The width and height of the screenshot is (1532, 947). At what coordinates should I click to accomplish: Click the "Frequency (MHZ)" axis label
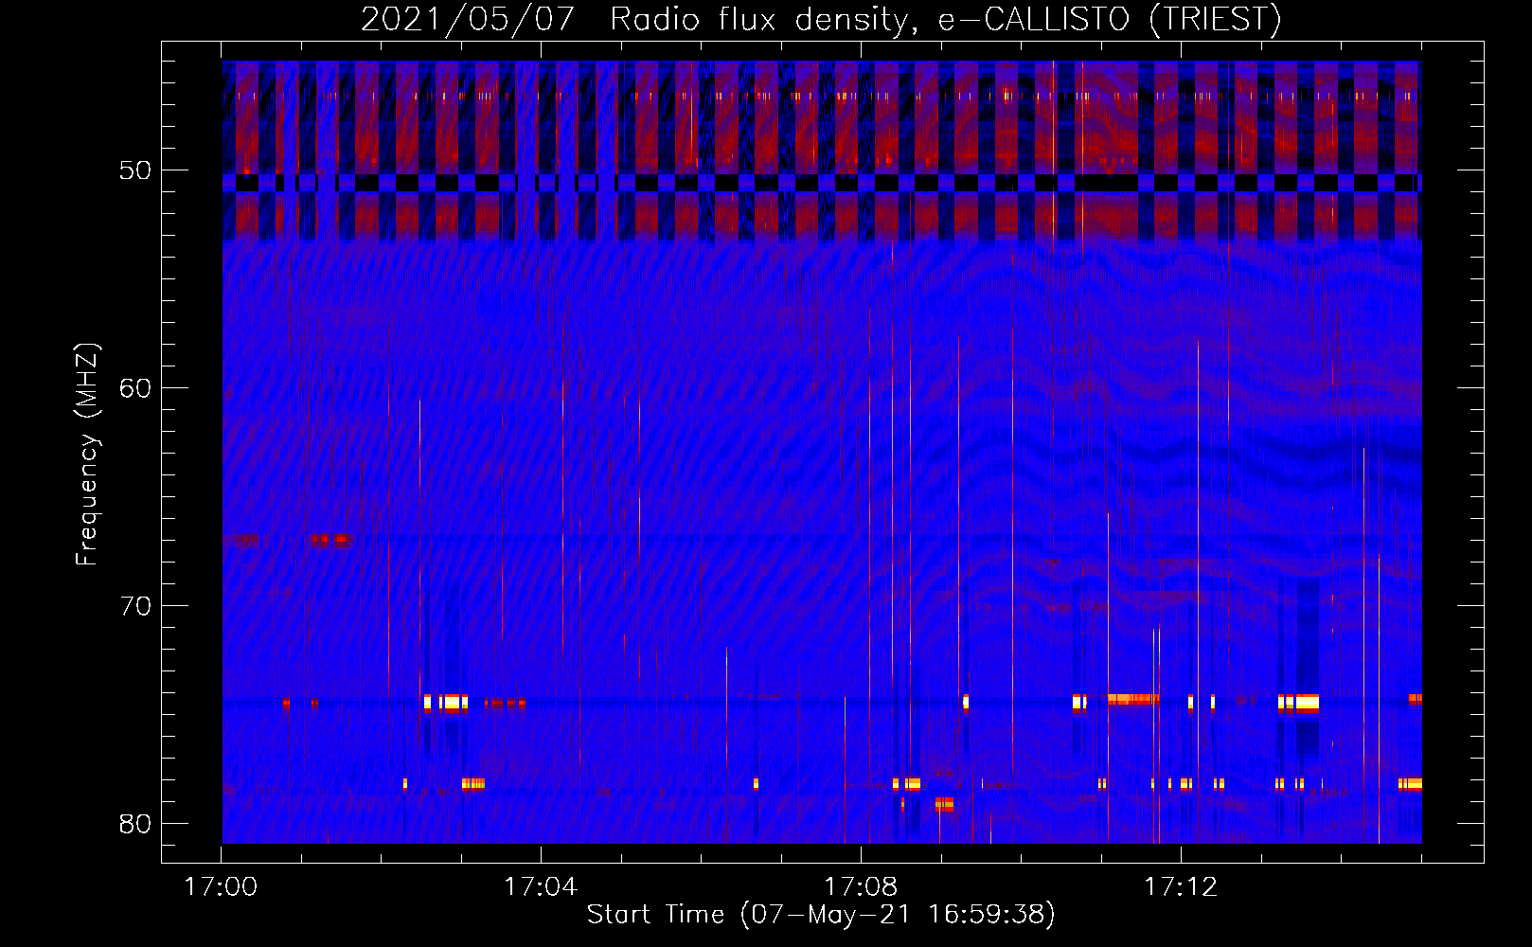click(x=86, y=455)
